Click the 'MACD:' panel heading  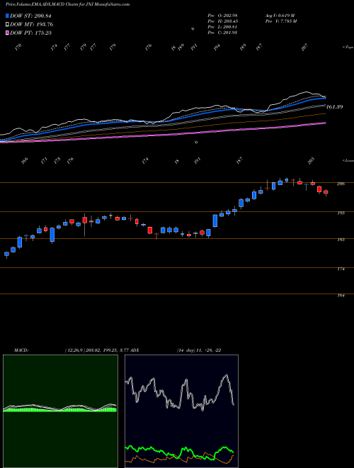coord(21,350)
